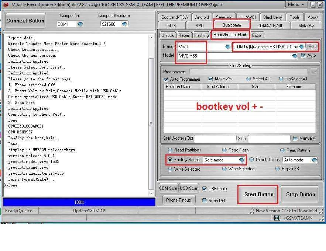Expand the COM14 Qualcomm HS-USB port dropdown

click(302, 47)
